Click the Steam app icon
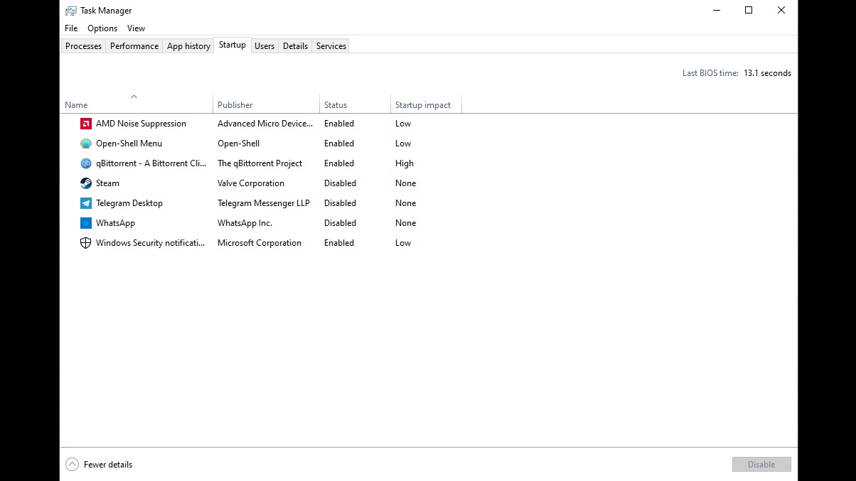The height and width of the screenshot is (481, 856). 85,183
